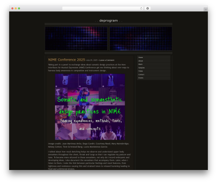Click the yellow minimize window button

(16, 8)
